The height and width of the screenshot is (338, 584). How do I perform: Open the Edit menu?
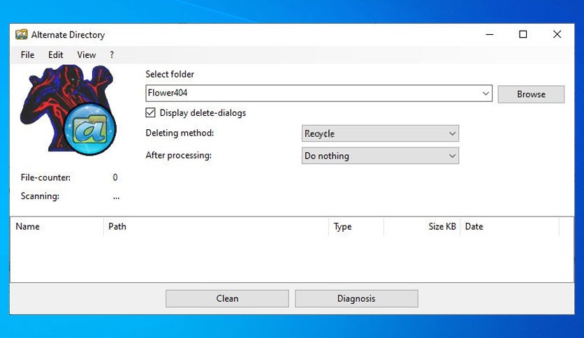[56, 54]
